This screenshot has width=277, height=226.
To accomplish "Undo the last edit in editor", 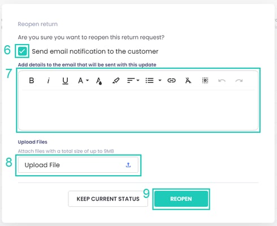I will 222,81.
